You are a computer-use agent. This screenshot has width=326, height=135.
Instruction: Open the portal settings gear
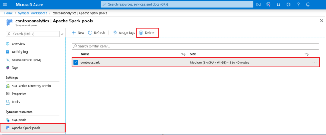[x=288, y=4]
